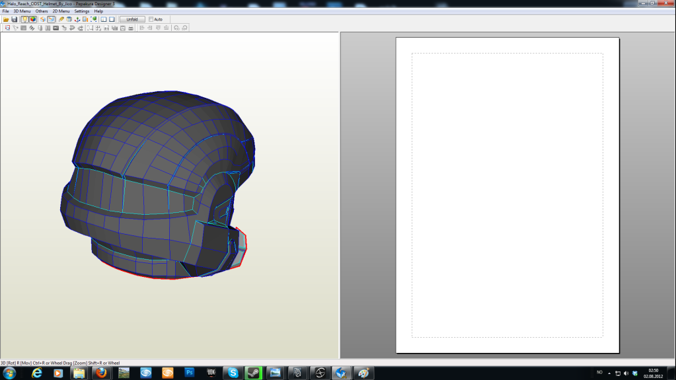Click the green selection marquee icon

pos(94,19)
